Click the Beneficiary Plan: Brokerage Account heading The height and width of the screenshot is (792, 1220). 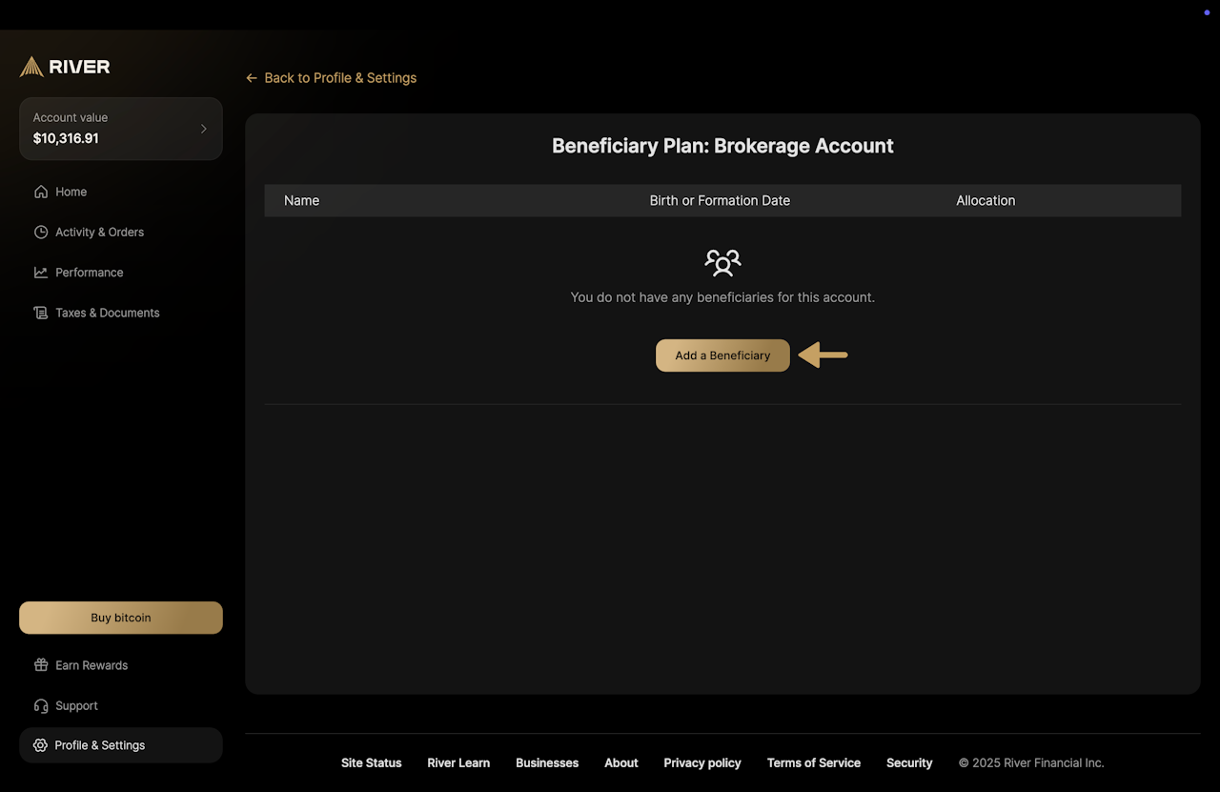click(722, 146)
